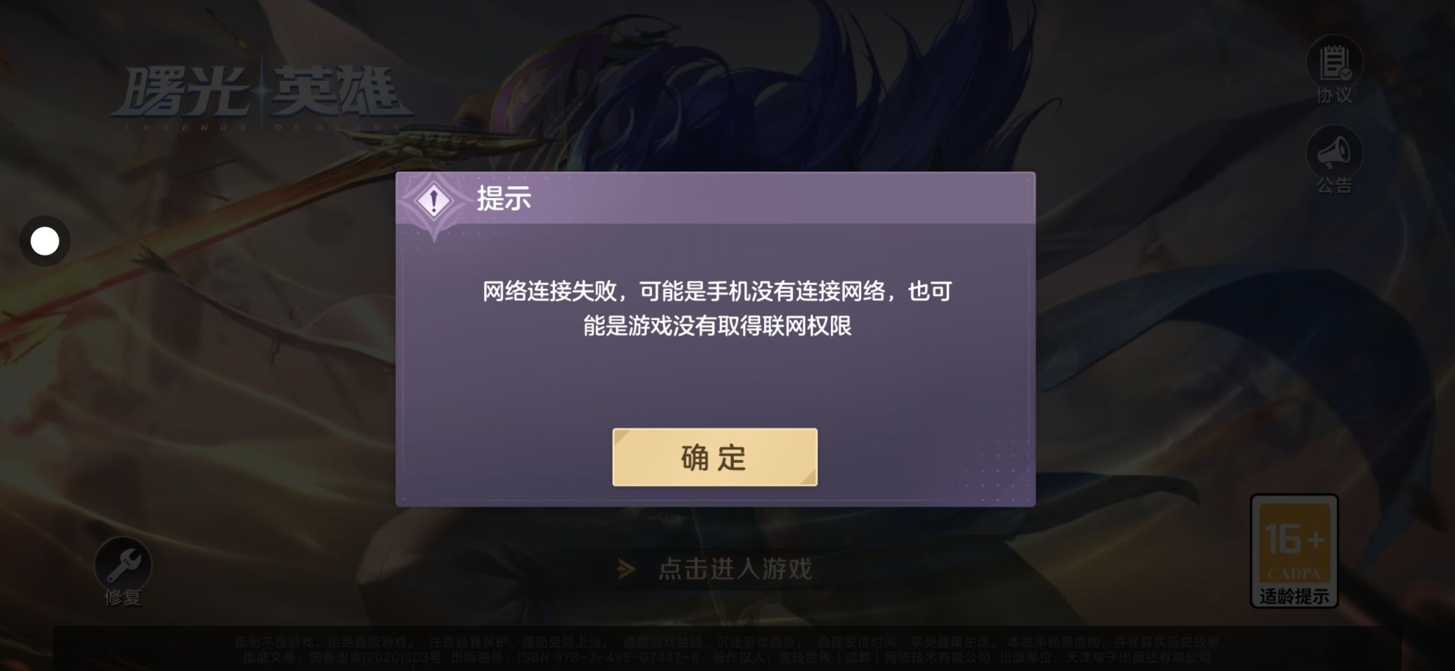Image resolution: width=1455 pixels, height=671 pixels.
Task: Click the footer health advisory notice line
Action: [726, 642]
